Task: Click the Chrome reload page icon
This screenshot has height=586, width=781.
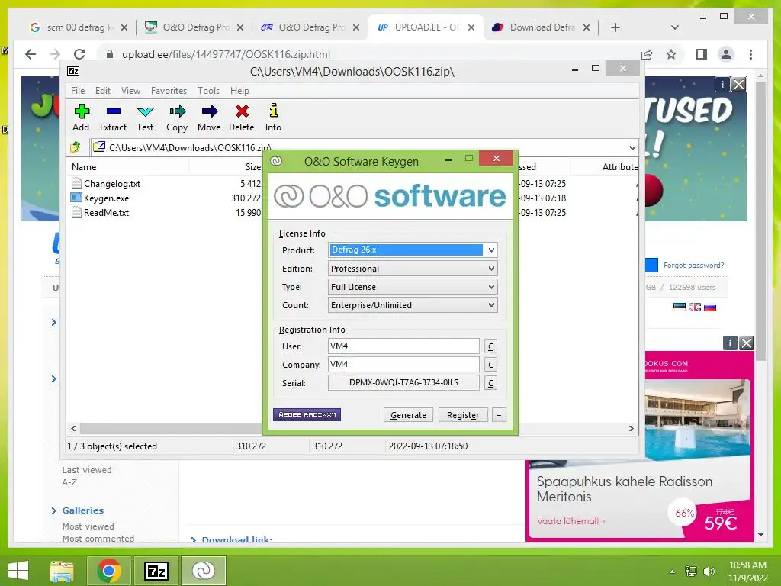Action: 79,54
